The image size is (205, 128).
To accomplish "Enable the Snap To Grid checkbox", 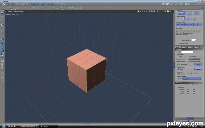I will click(180, 43).
